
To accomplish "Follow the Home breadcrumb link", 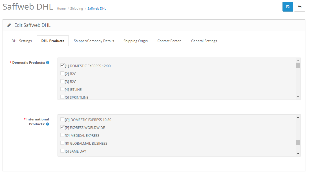I will pos(61,8).
